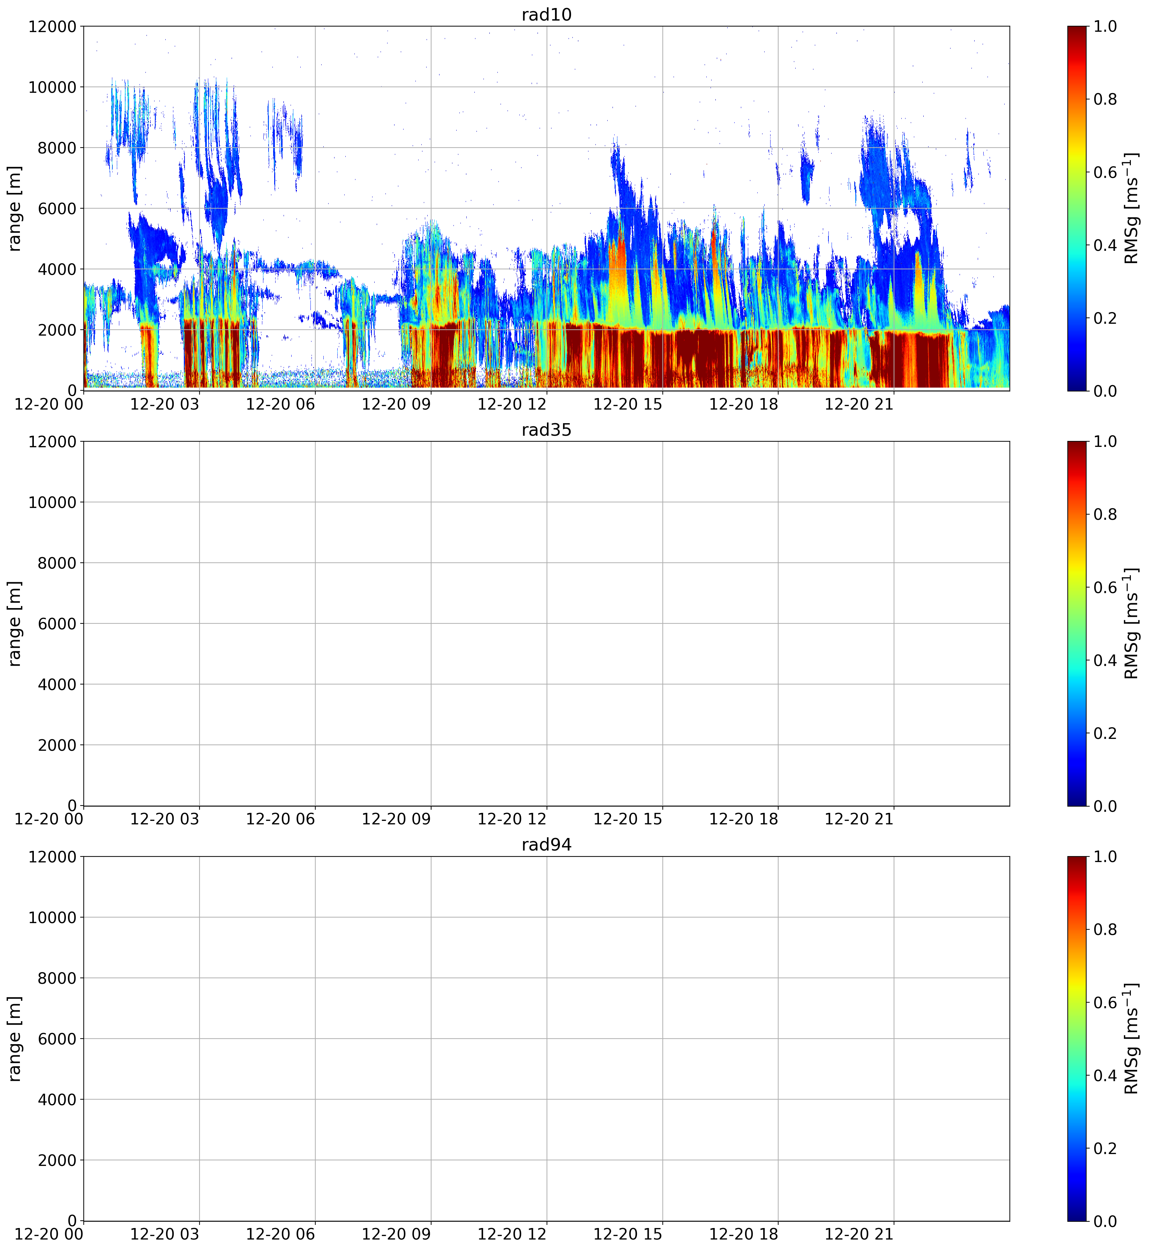Click the 1.0 tick on the rad10 colorbar
The width and height of the screenshot is (1149, 1250).
coord(1105,26)
